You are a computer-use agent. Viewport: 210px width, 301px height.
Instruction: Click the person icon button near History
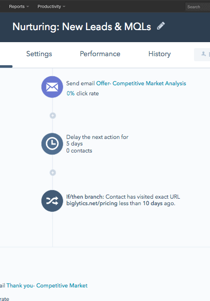click(x=202, y=55)
